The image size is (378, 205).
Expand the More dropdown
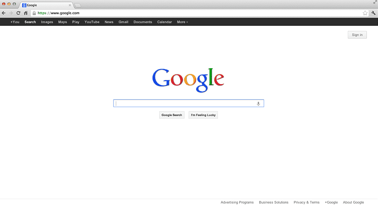pos(182,22)
